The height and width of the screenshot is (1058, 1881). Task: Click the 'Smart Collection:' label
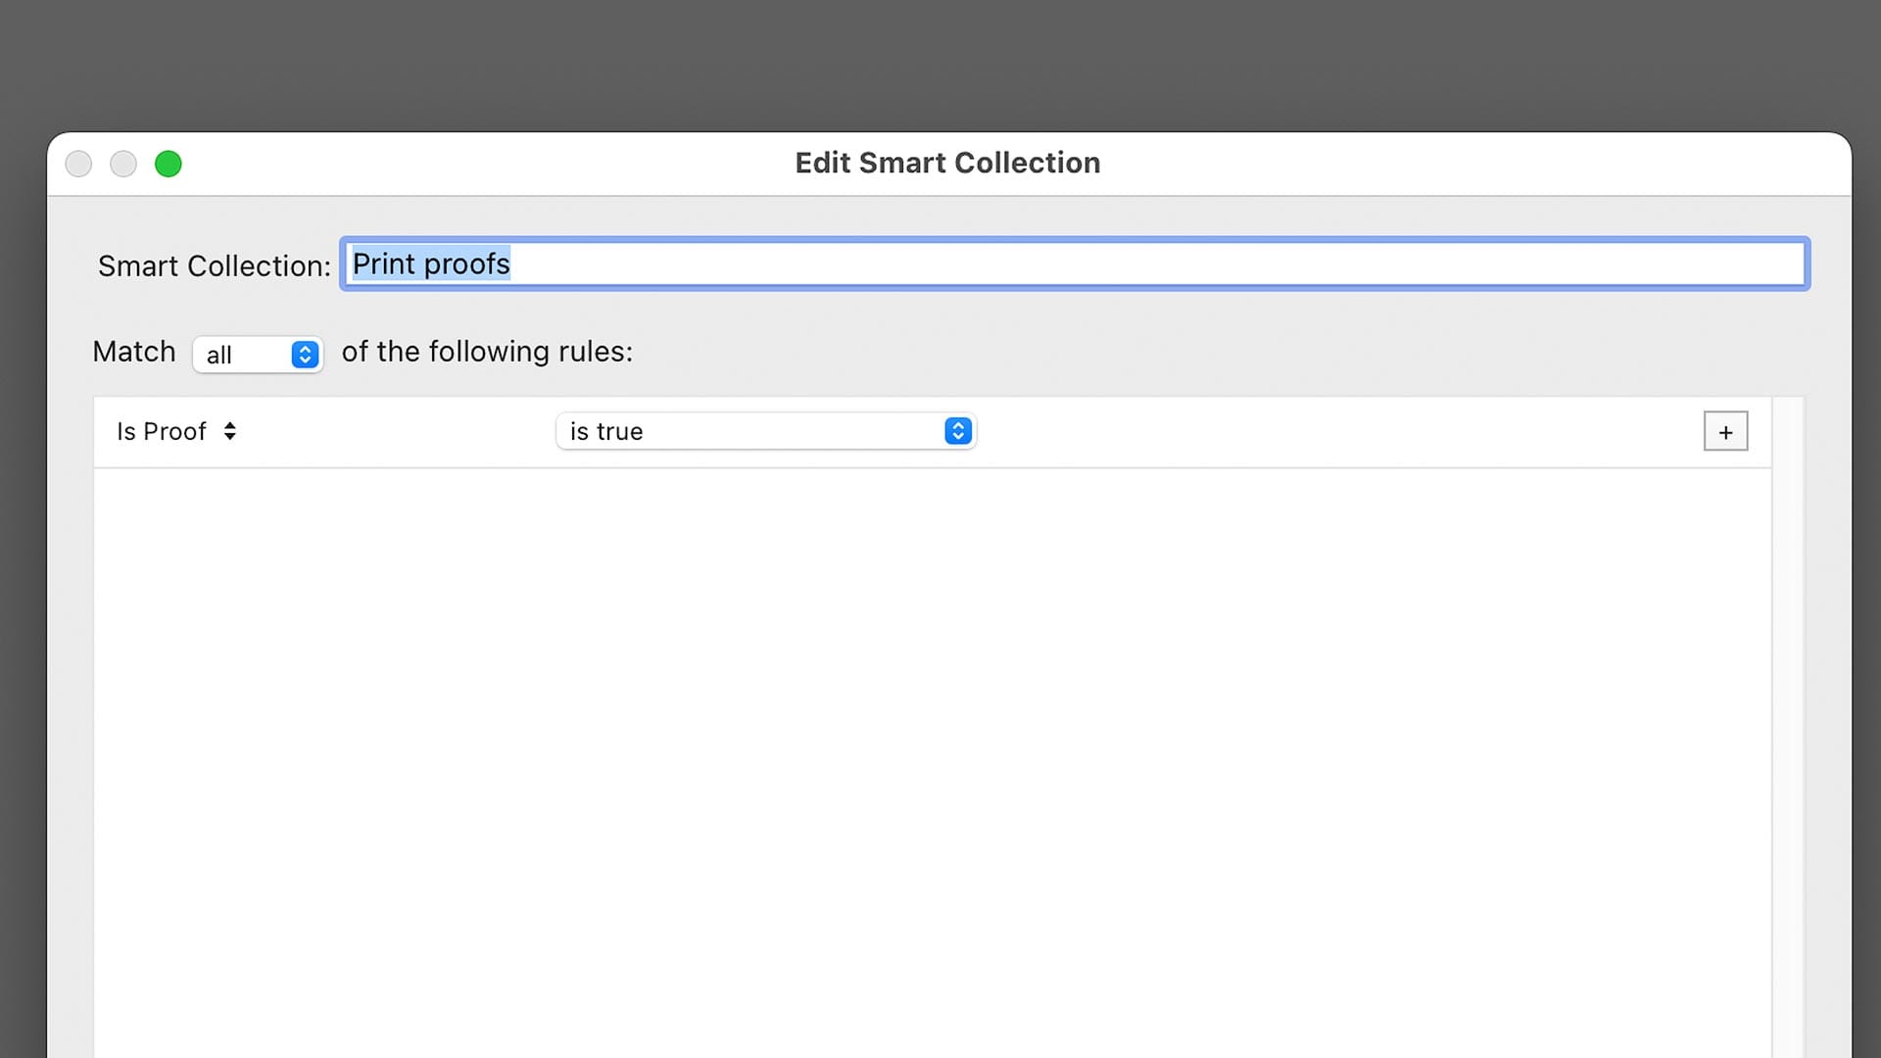[x=214, y=266]
